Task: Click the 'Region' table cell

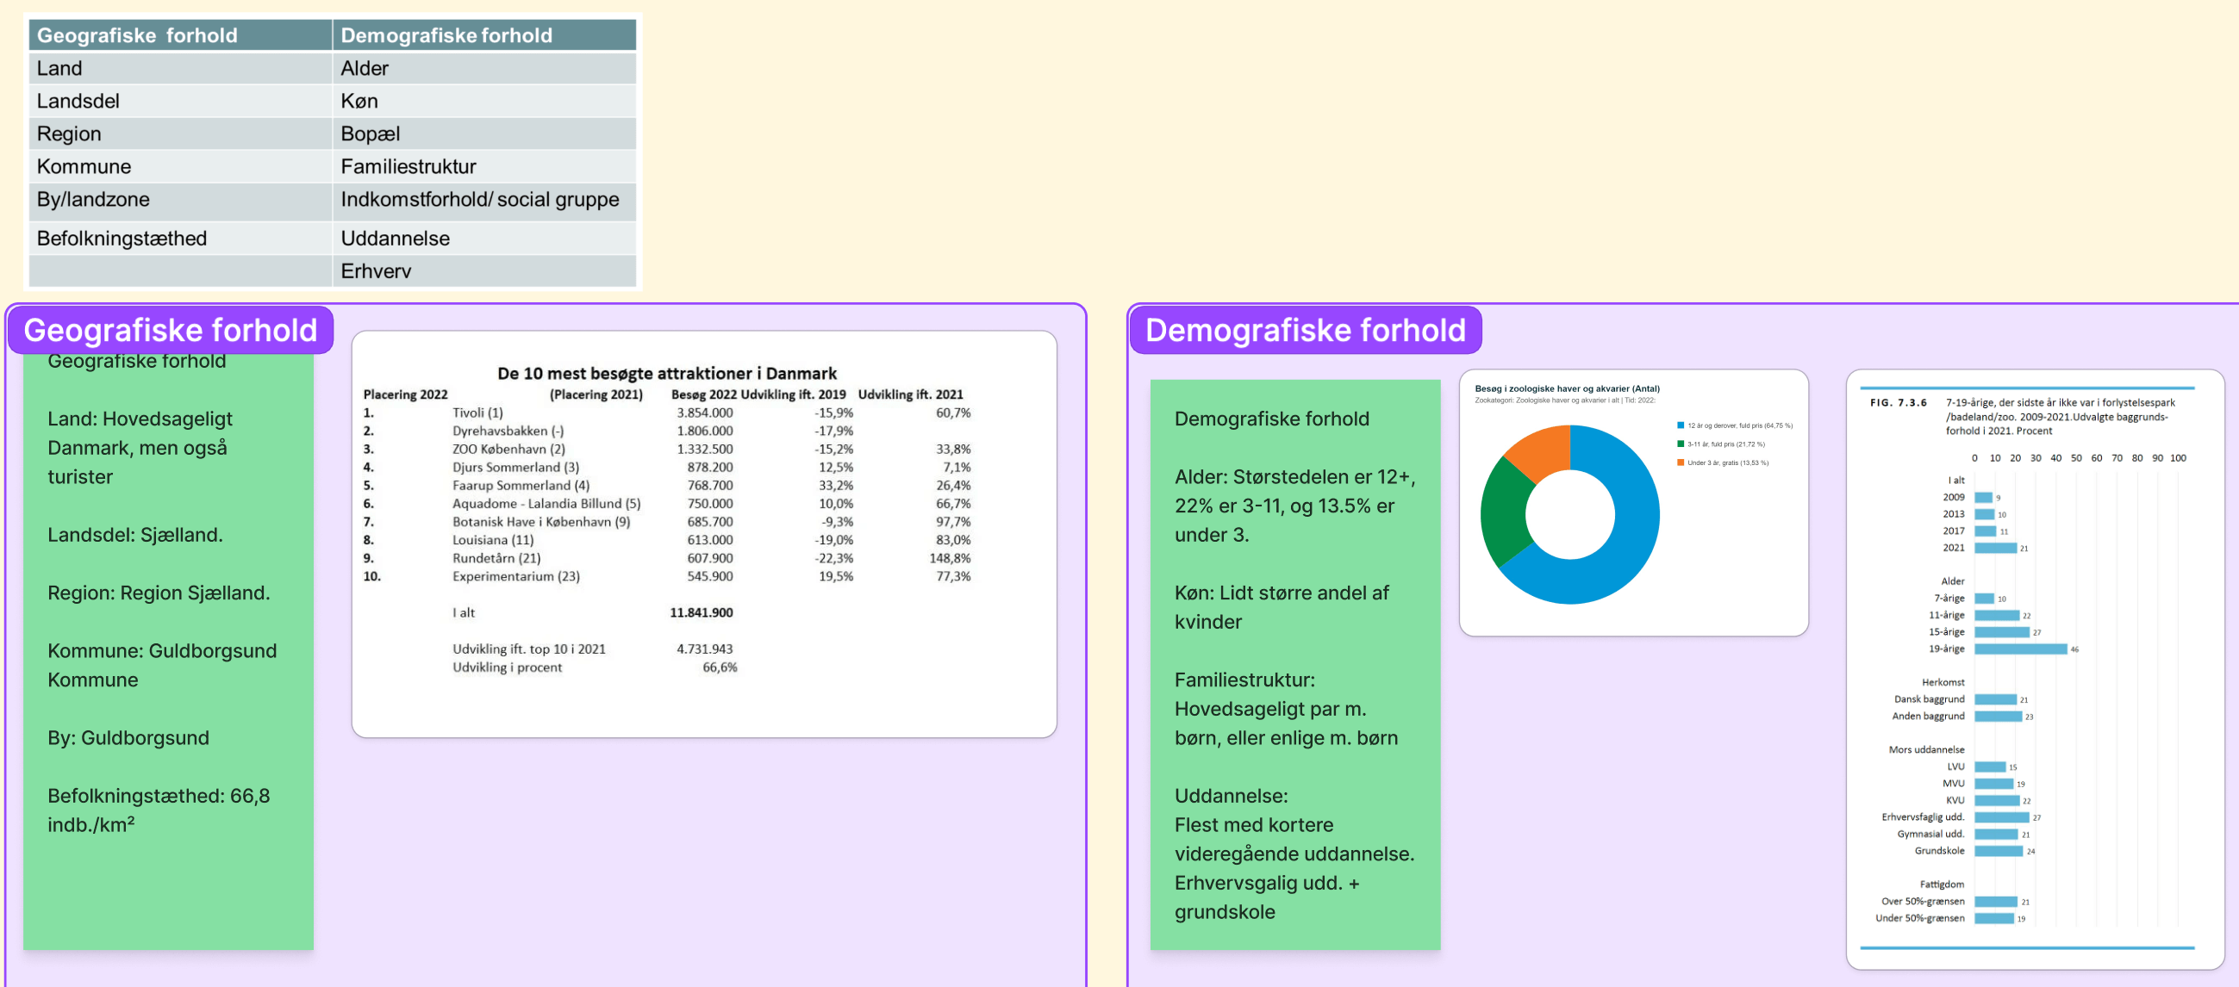Action: [180, 133]
